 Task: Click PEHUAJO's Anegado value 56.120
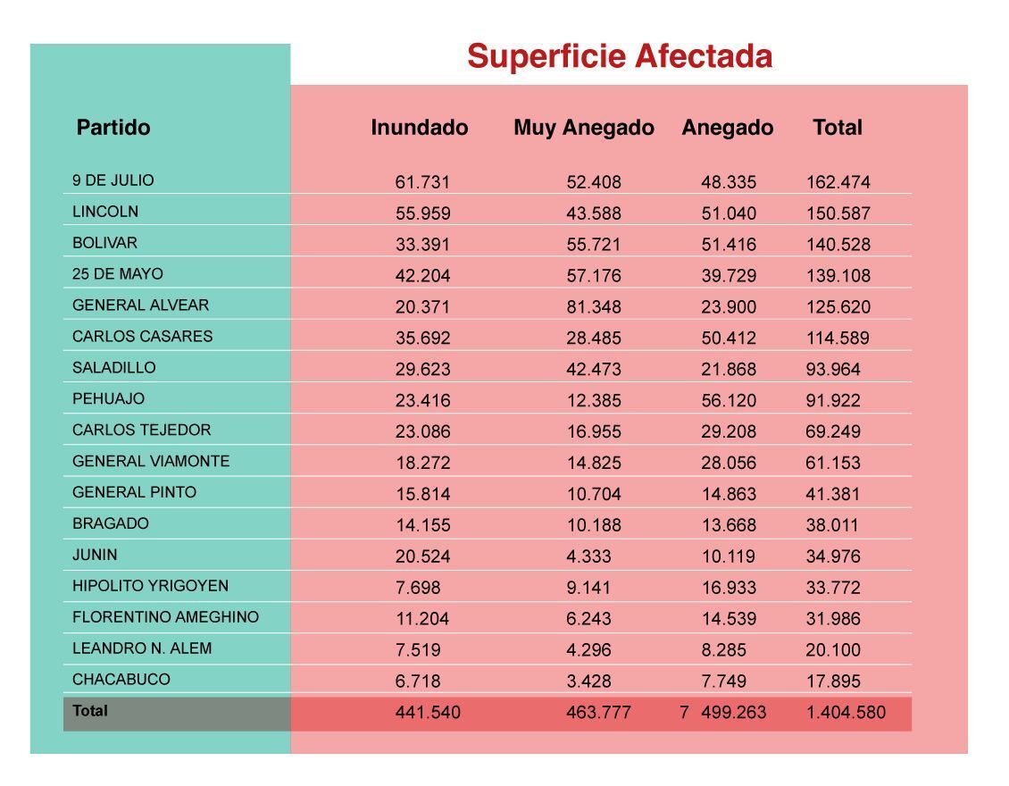point(729,400)
